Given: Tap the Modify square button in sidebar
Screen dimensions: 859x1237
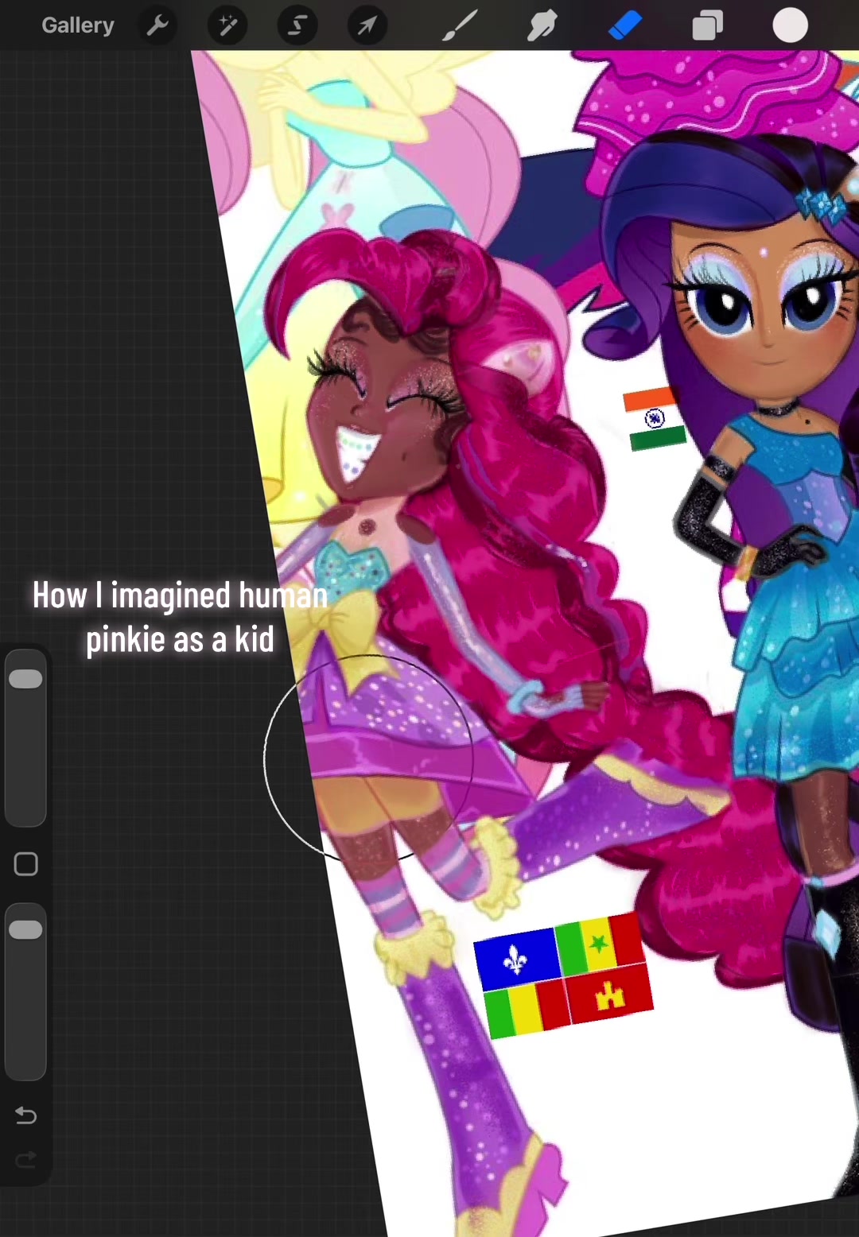Looking at the screenshot, I should click(x=25, y=864).
